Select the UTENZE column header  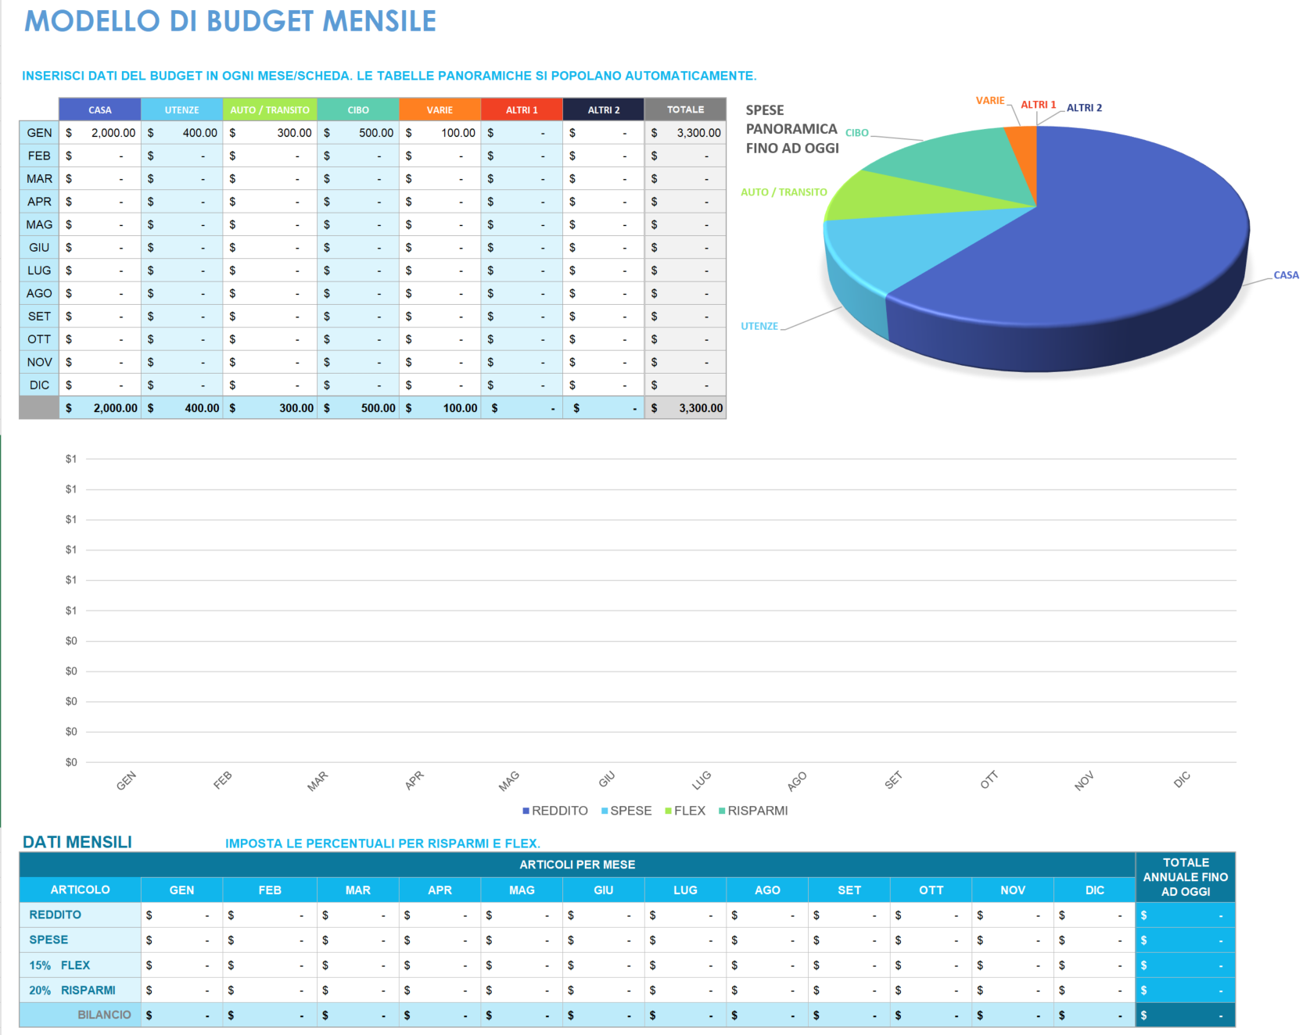181,109
